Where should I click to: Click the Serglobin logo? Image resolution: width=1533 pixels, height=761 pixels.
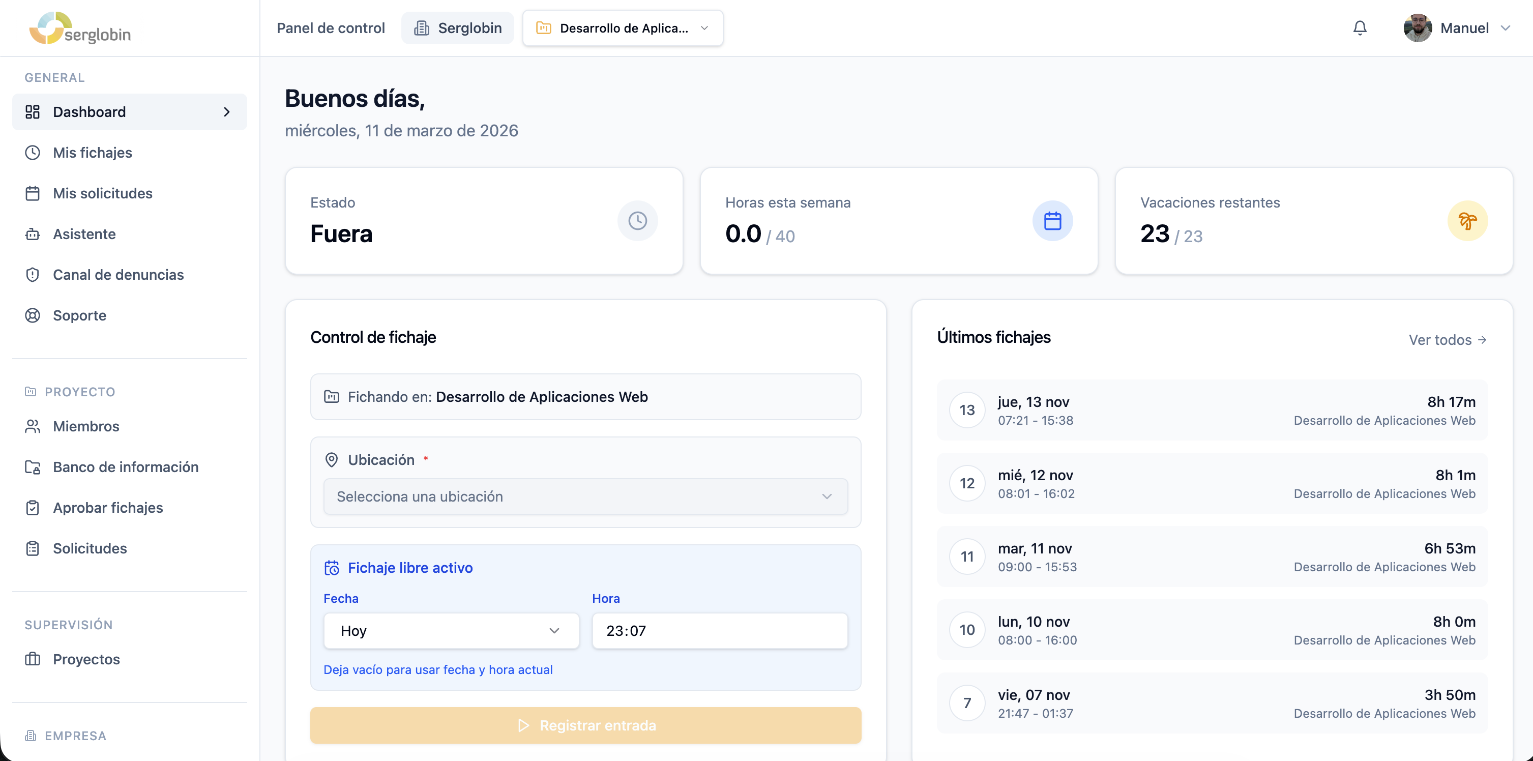(80, 28)
